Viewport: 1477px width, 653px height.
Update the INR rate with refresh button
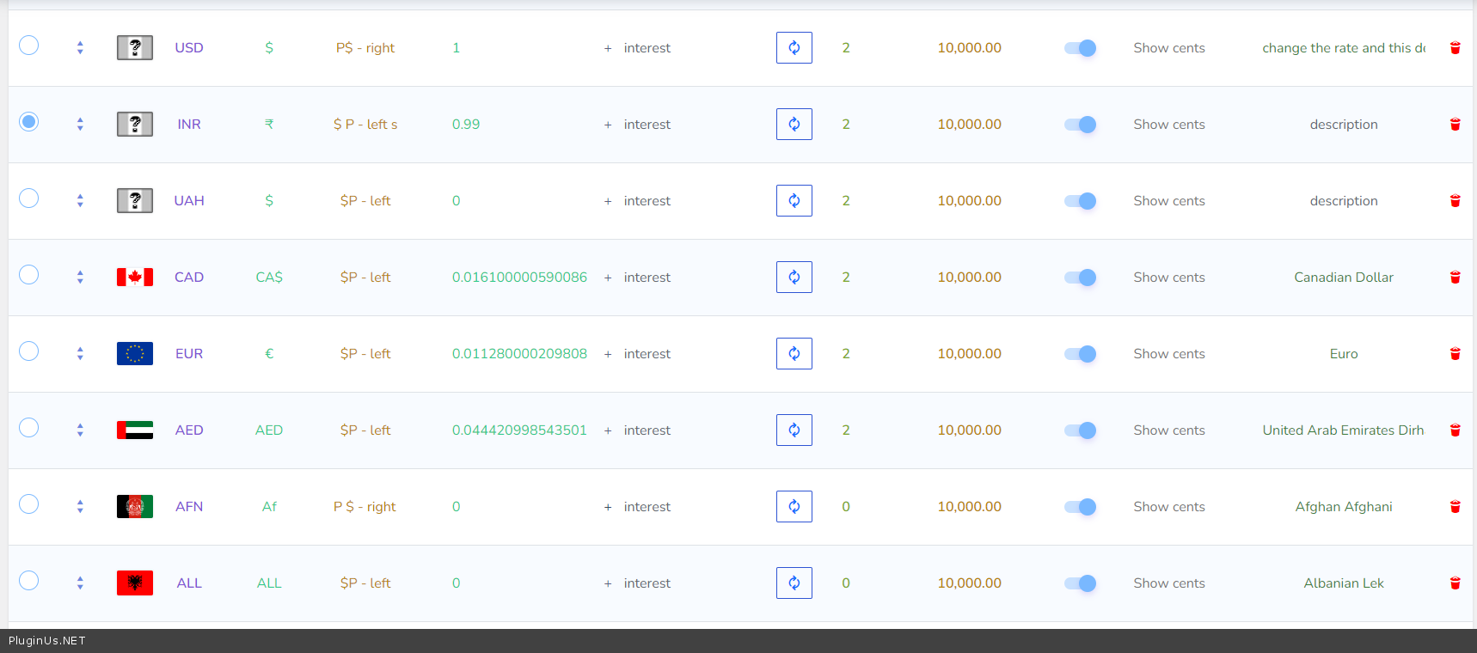pyautogui.click(x=794, y=125)
